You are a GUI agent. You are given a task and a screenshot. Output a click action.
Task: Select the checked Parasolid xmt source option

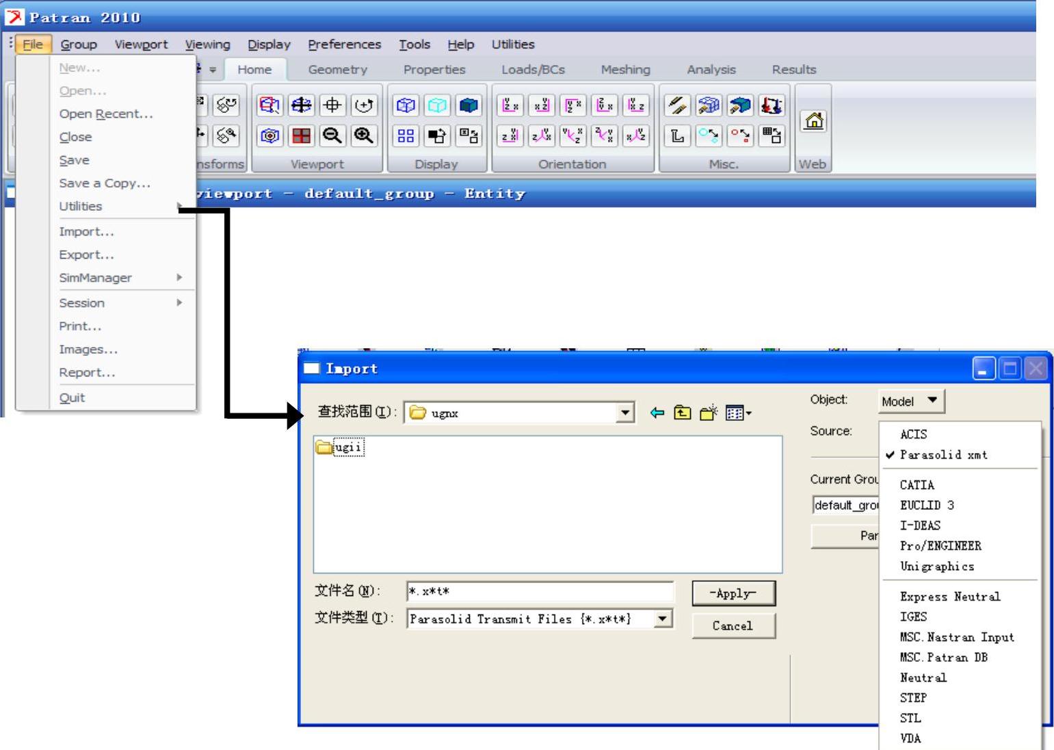click(x=943, y=455)
